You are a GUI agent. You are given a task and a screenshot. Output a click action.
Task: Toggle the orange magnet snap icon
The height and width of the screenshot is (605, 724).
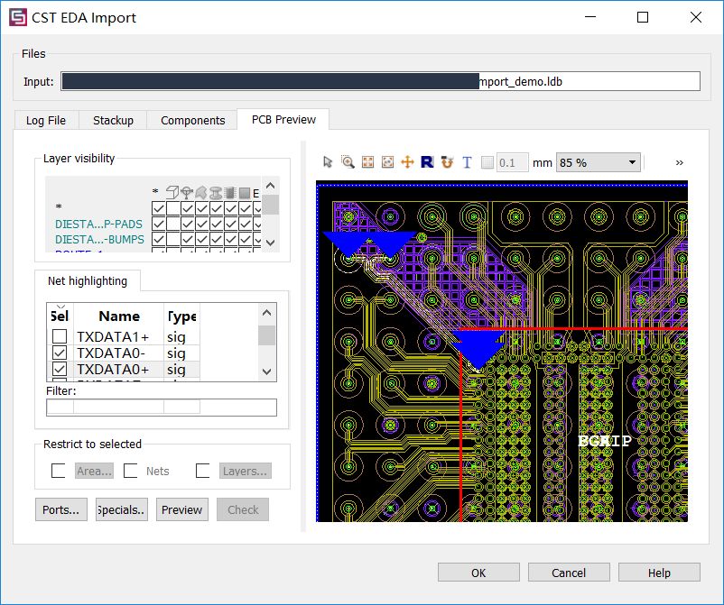tap(447, 162)
